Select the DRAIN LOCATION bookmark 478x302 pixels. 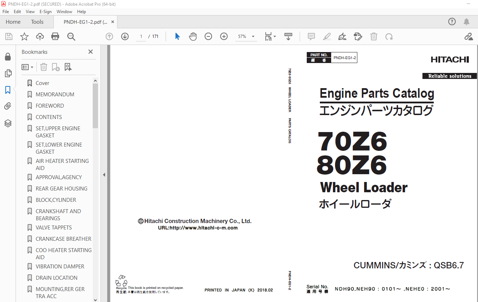[57, 278]
